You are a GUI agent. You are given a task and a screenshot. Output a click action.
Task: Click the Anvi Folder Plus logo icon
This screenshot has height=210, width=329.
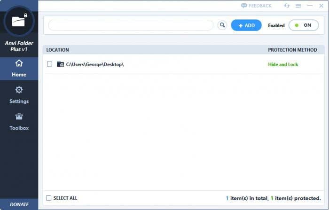pos(19,21)
